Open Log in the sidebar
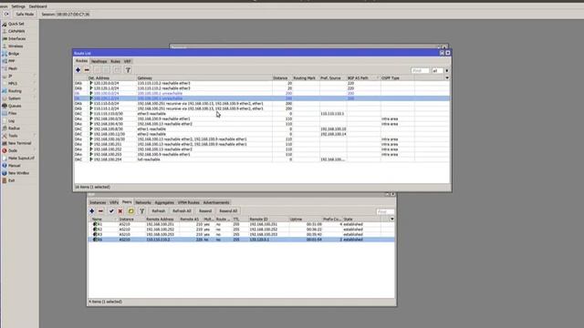This screenshot has height=328, width=584. [x=12, y=121]
